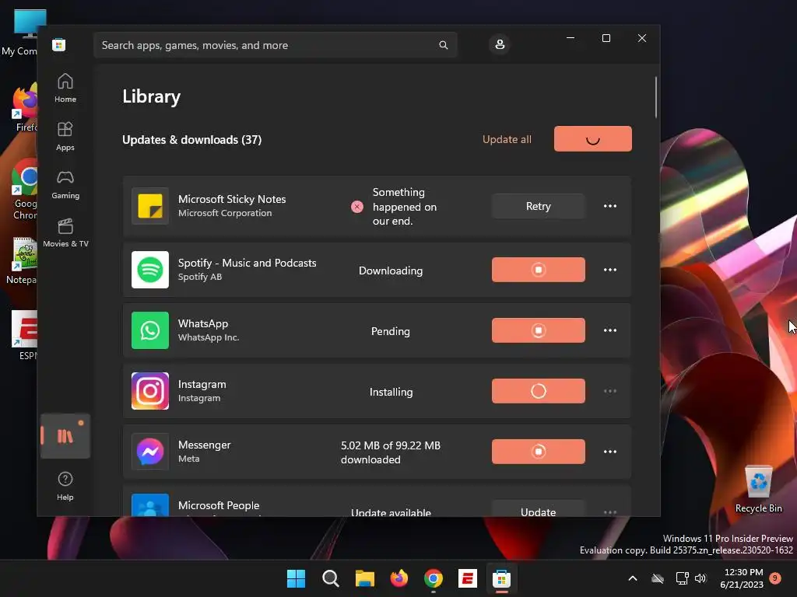The height and width of the screenshot is (597, 797).
Task: Click the WhatsApp app icon
Action: (150, 330)
